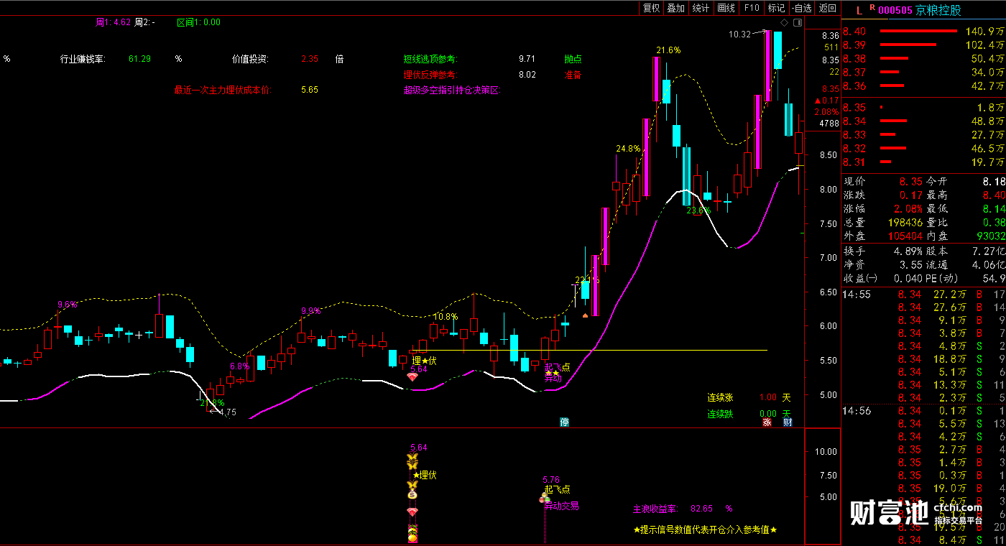Click the 涨 badge at chart bottom
Viewport: 1006px width, 546px height.
(767, 422)
